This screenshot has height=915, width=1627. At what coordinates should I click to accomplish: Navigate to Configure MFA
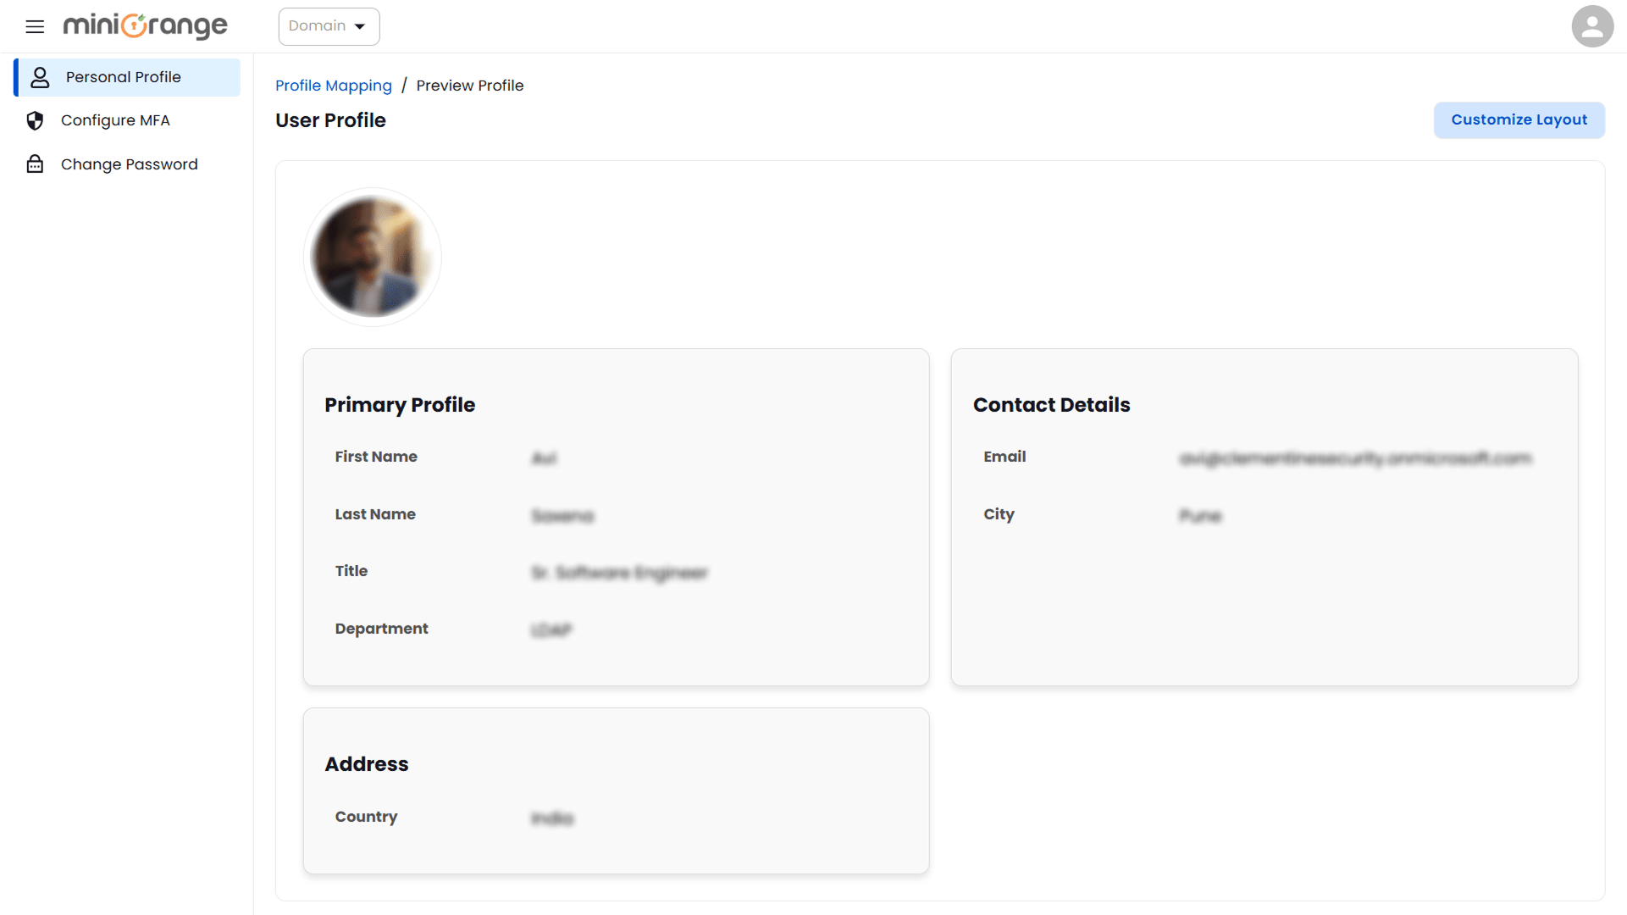[115, 120]
